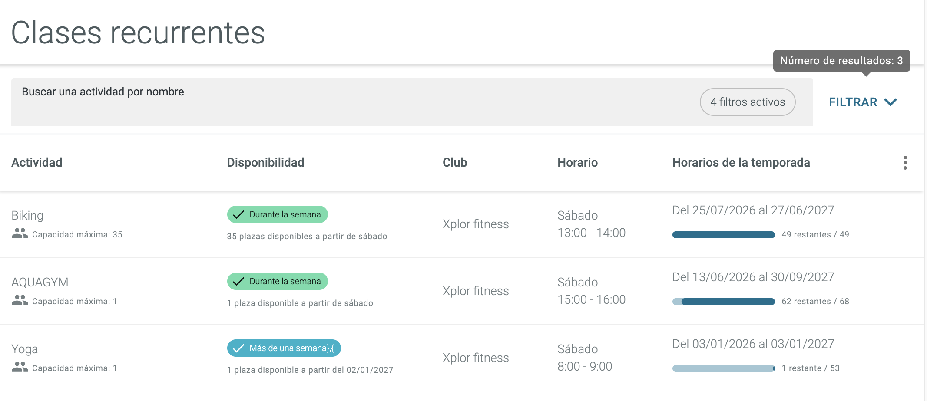
Task: Open the FILTRAR filter panel
Action: click(x=863, y=102)
